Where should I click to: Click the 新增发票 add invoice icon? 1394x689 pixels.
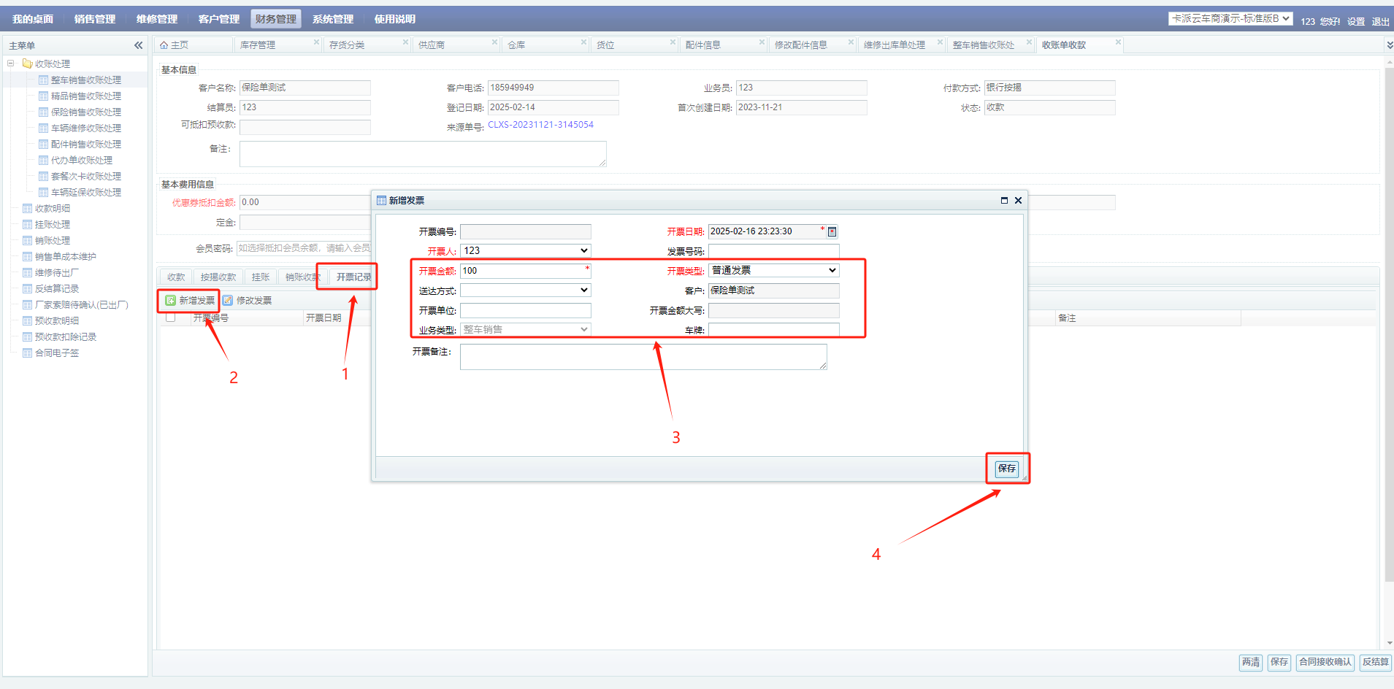point(170,300)
